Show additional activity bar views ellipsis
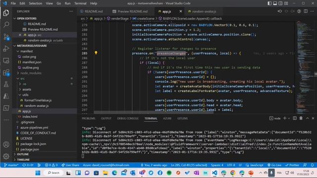Image resolution: width=317 pixels, height=178 pixels. (6, 120)
